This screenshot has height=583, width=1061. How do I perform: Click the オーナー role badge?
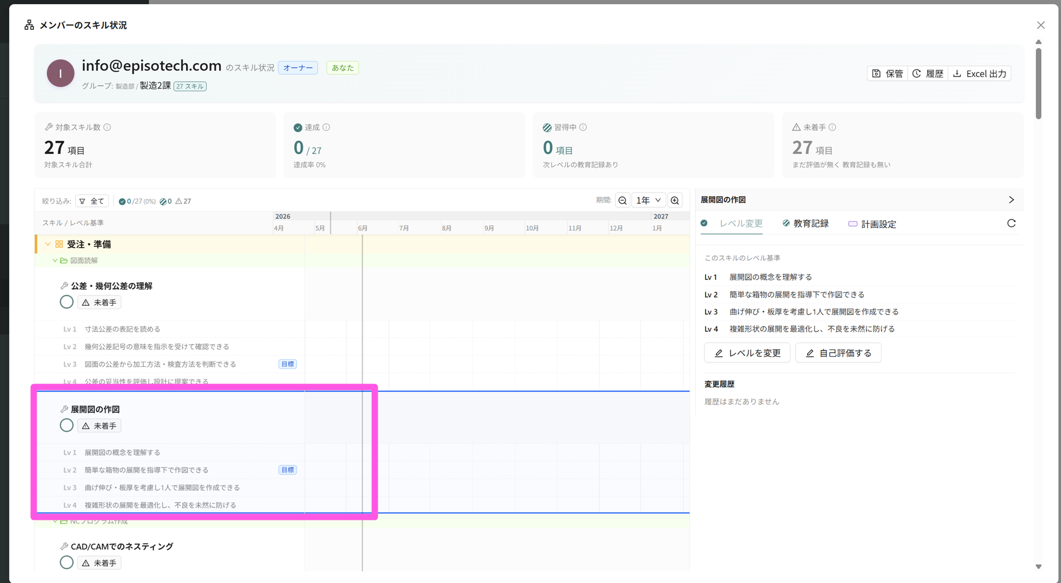click(298, 68)
